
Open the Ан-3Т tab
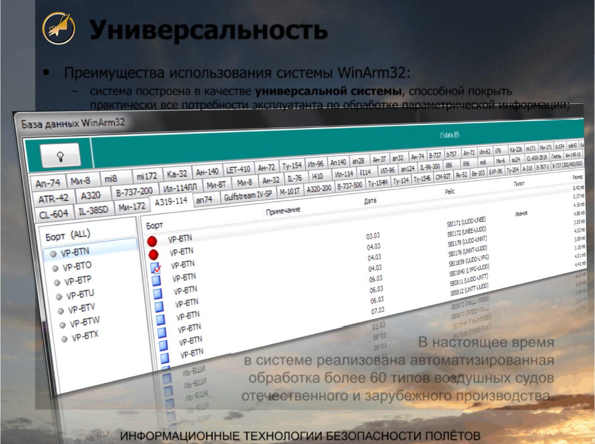coord(380,160)
